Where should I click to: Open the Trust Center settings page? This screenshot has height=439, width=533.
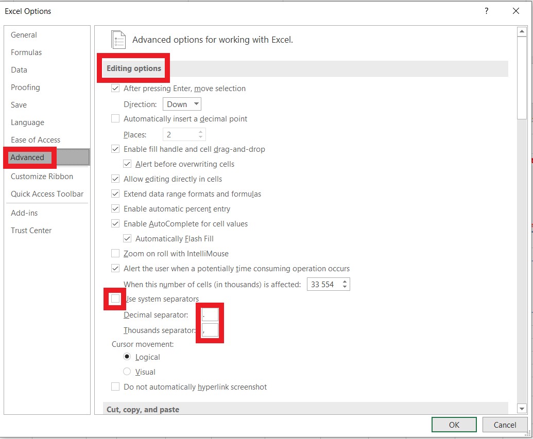click(31, 230)
